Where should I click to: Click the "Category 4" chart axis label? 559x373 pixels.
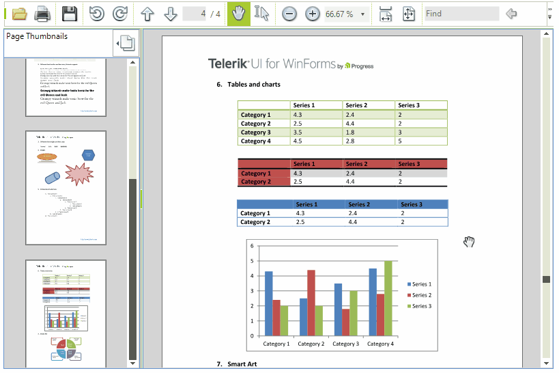[x=380, y=344]
